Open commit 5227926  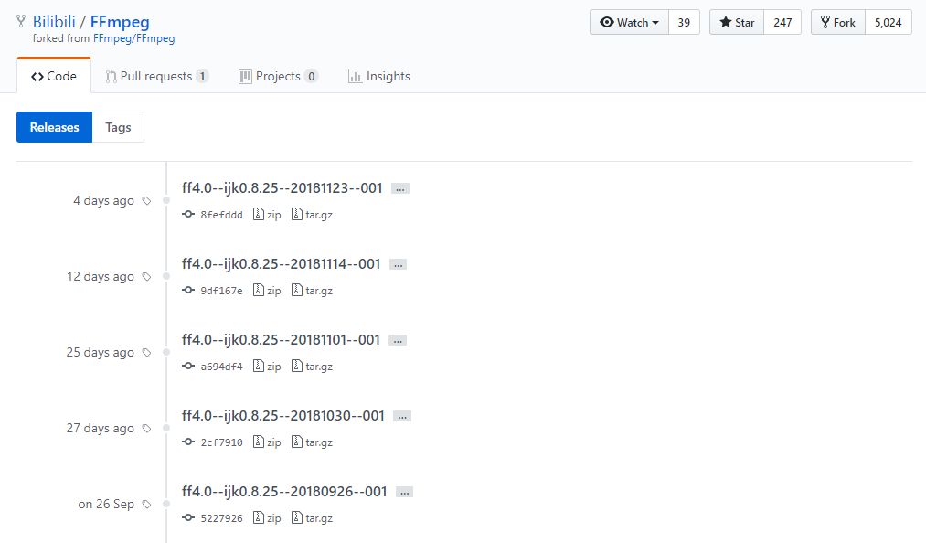pos(221,518)
